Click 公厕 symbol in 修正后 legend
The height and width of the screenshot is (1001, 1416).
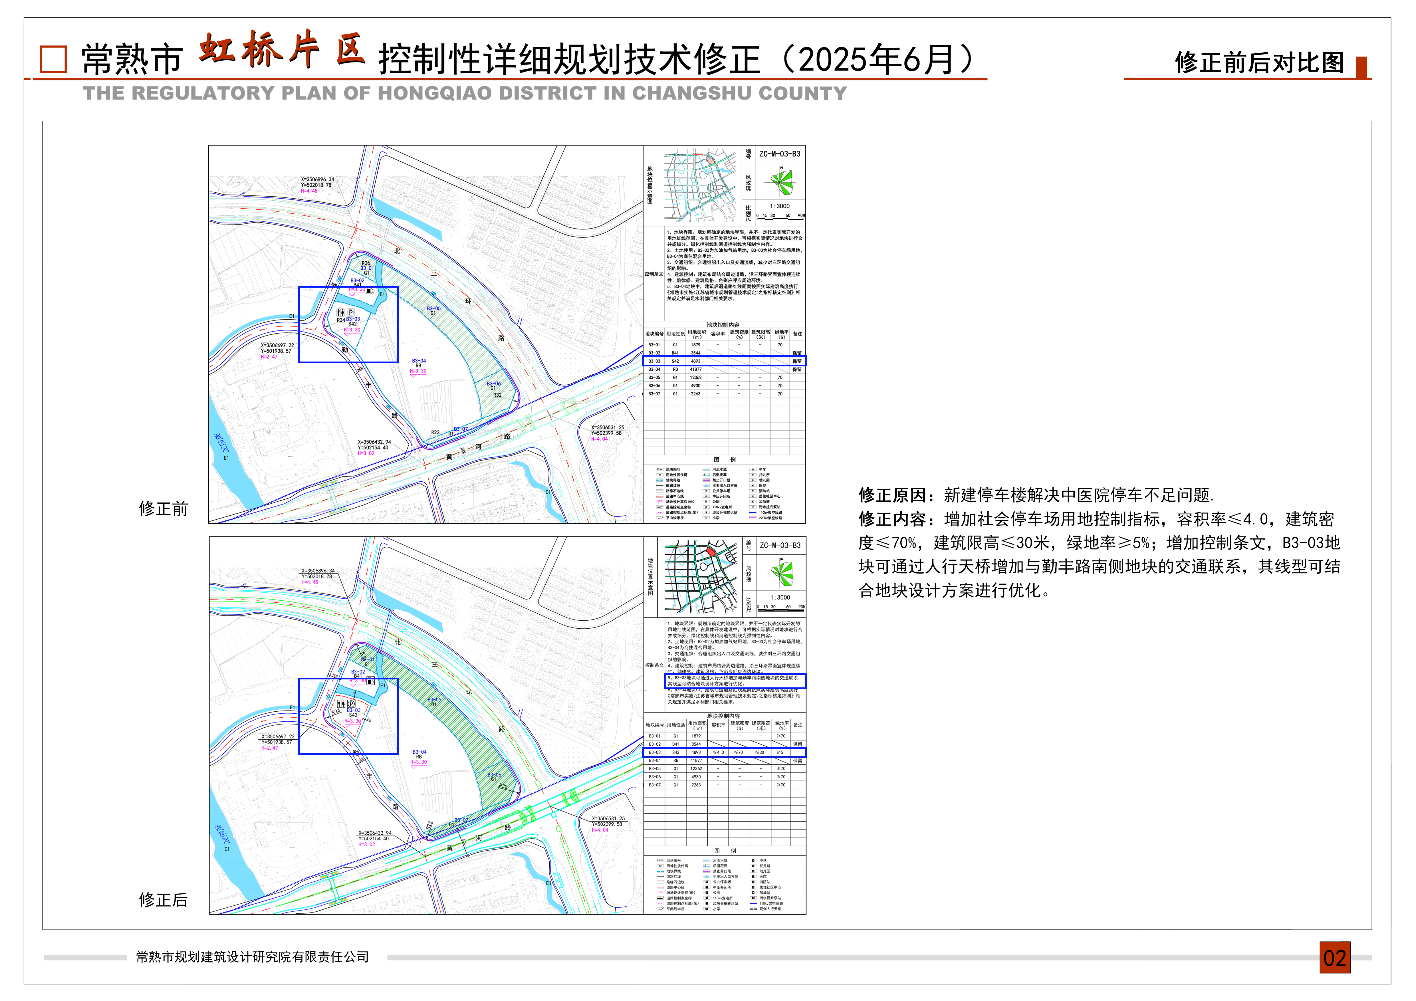click(x=707, y=893)
